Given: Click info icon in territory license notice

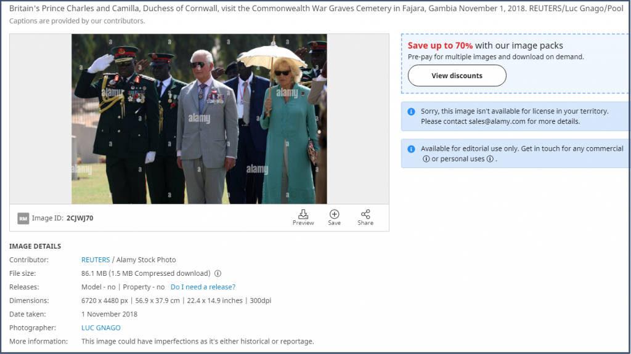Looking at the screenshot, I should coord(411,112).
